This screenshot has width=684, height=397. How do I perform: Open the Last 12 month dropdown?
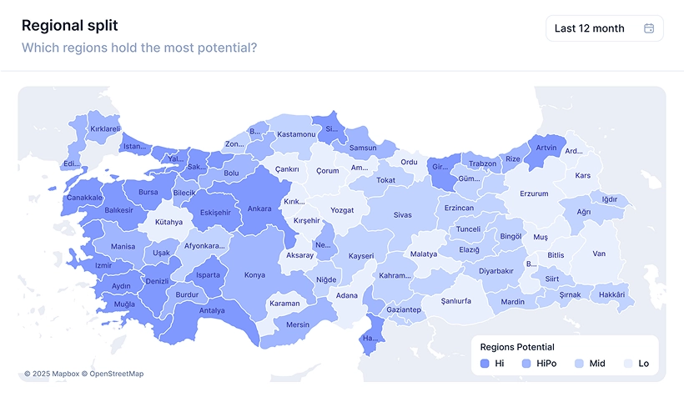[604, 28]
